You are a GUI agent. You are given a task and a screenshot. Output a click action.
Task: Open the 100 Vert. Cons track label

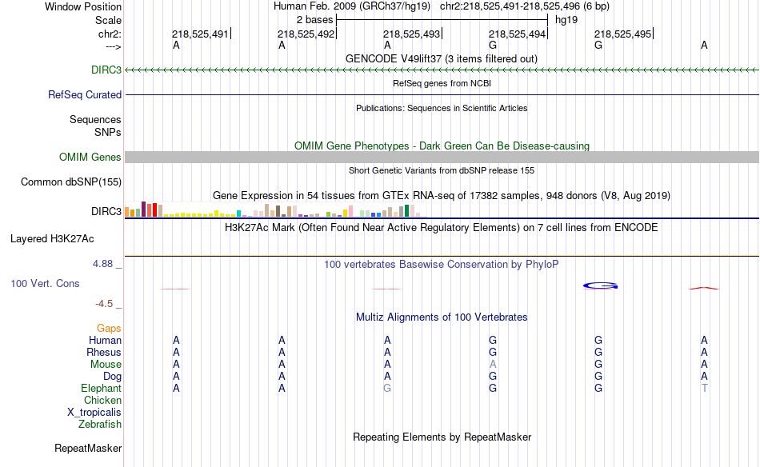[x=45, y=283]
